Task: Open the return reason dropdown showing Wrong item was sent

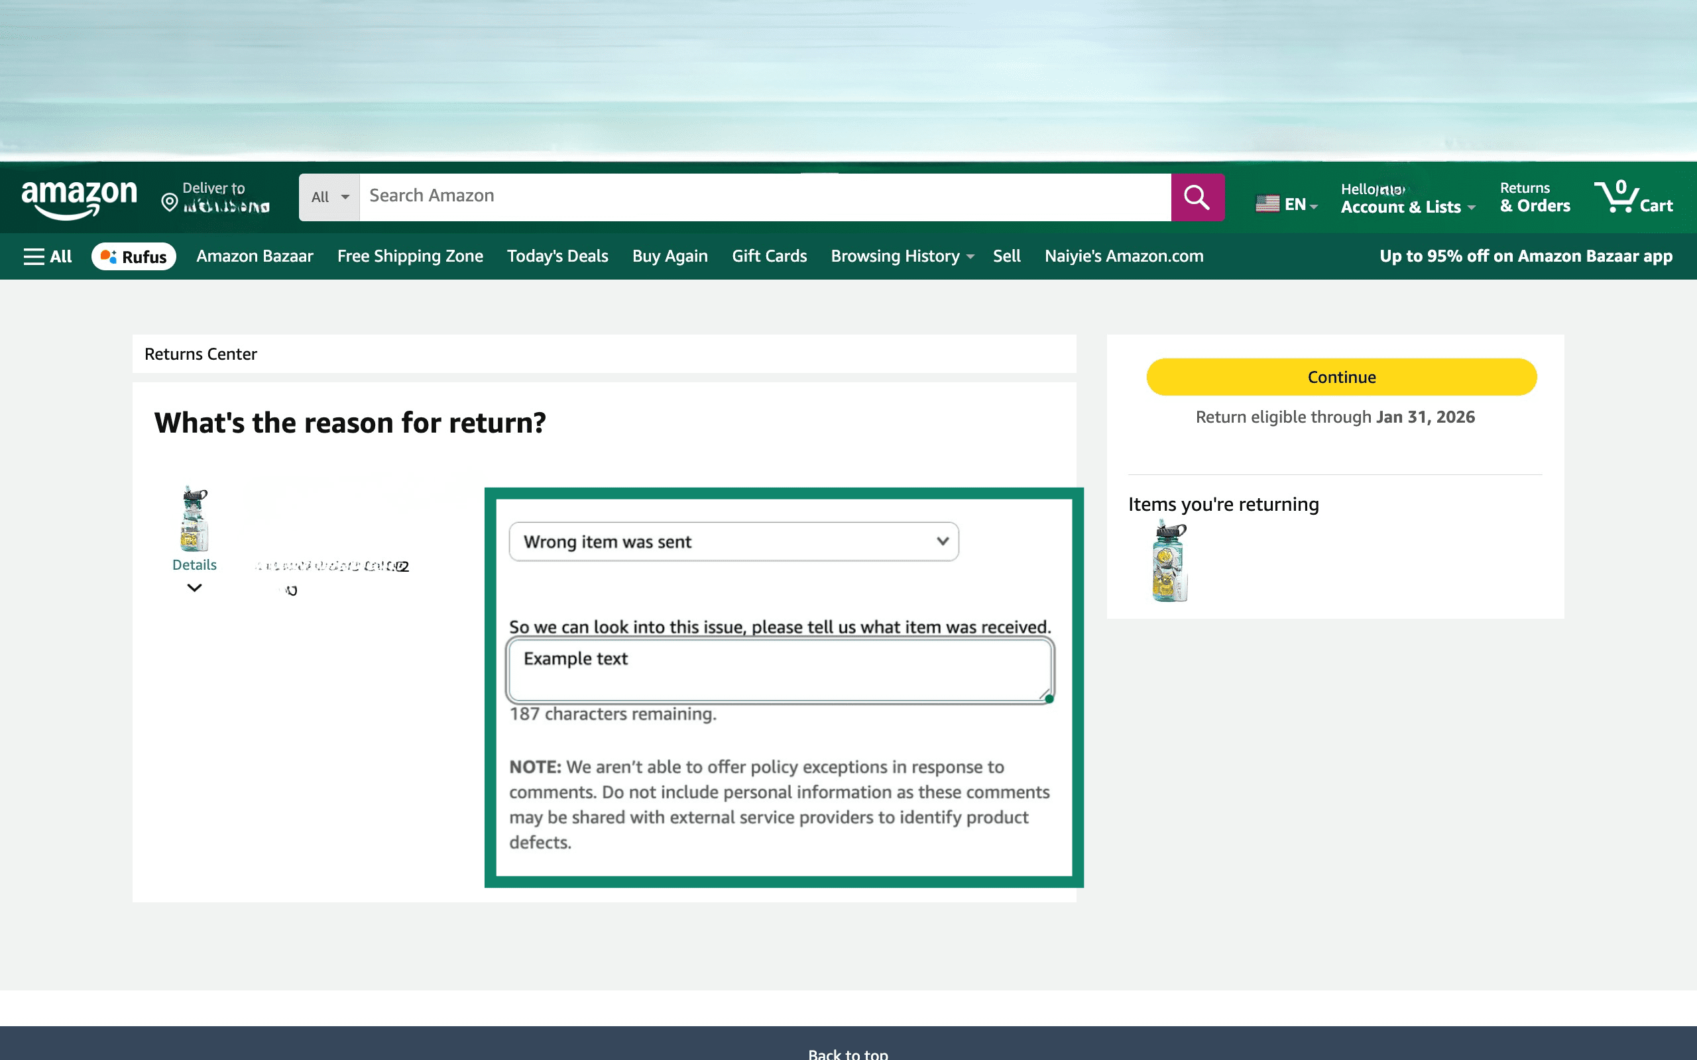Action: 732,541
